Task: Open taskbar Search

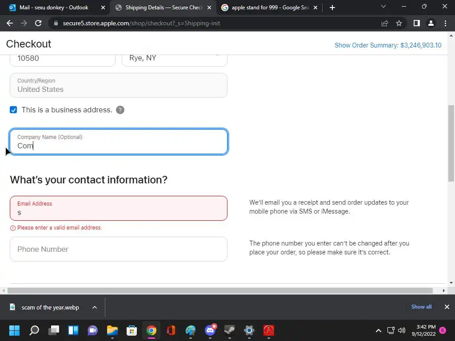Action: click(34, 330)
